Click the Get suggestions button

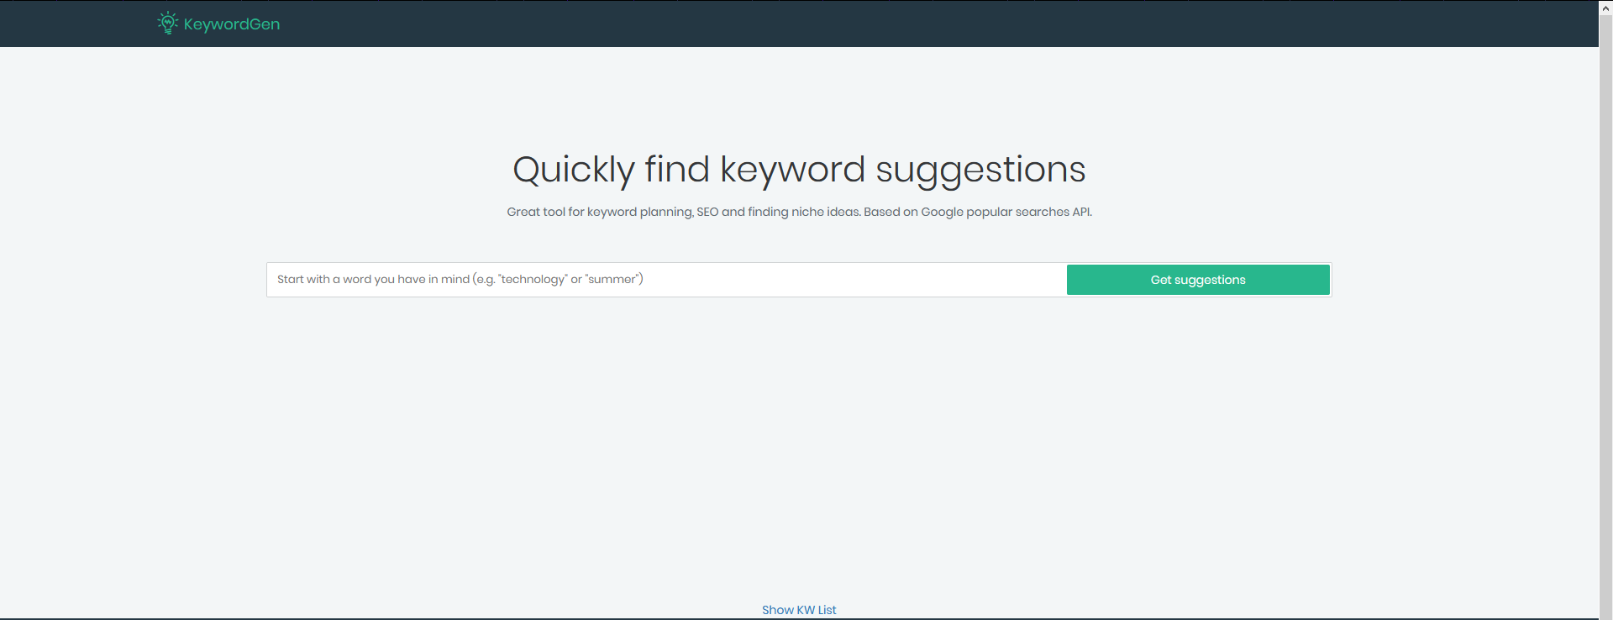point(1197,280)
